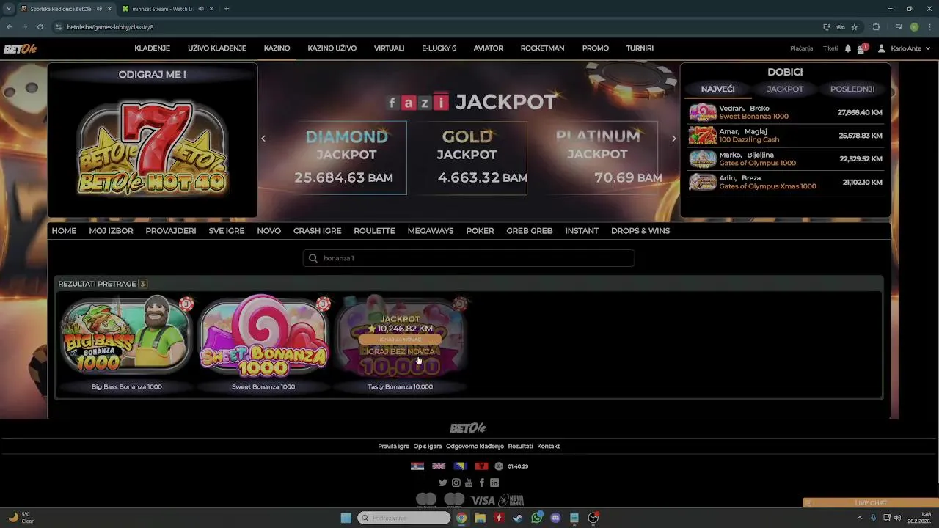The height and width of the screenshot is (528, 939).
Task: Select the Diamond Jackpot card
Action: click(x=346, y=158)
